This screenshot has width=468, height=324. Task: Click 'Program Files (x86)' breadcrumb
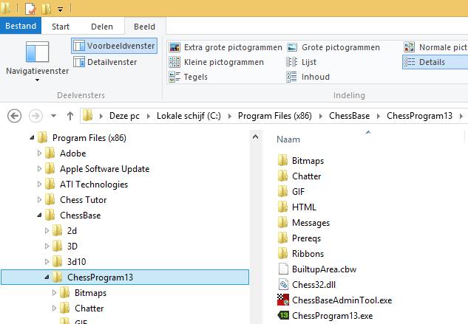(x=274, y=116)
